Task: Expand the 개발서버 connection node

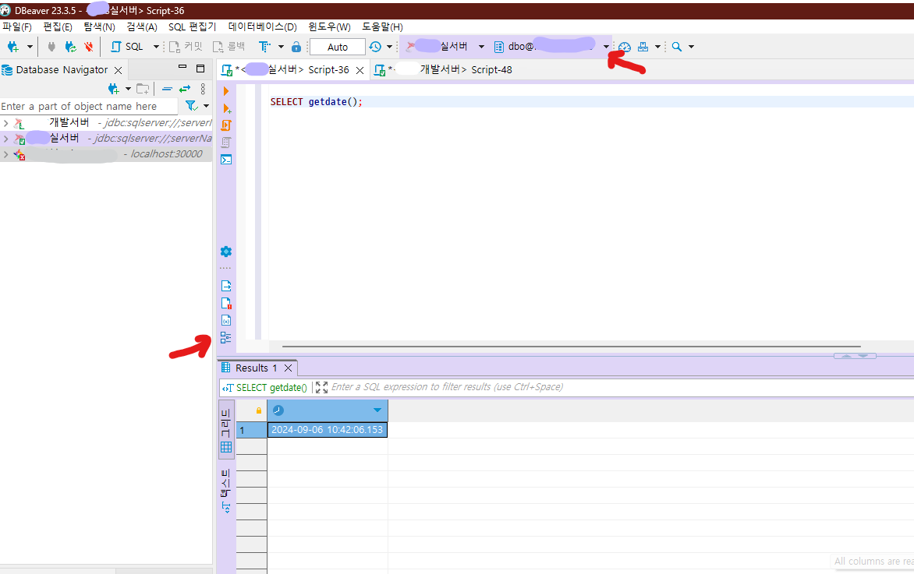Action: pyautogui.click(x=5, y=123)
